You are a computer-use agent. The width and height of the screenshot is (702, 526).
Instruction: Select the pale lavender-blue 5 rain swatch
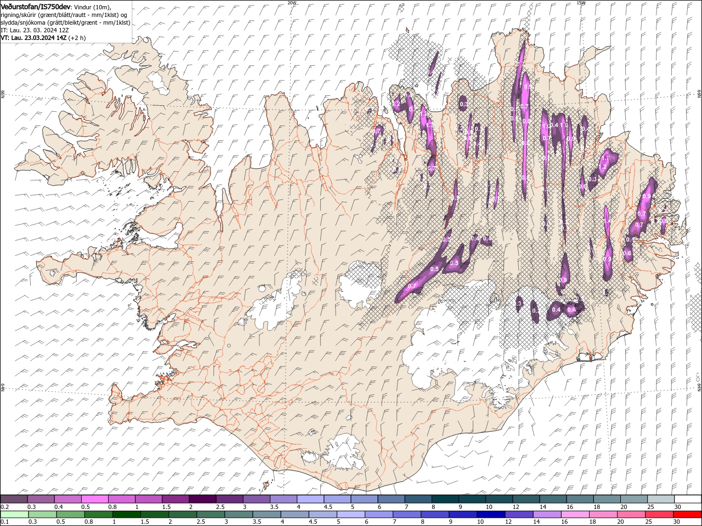[350, 514]
